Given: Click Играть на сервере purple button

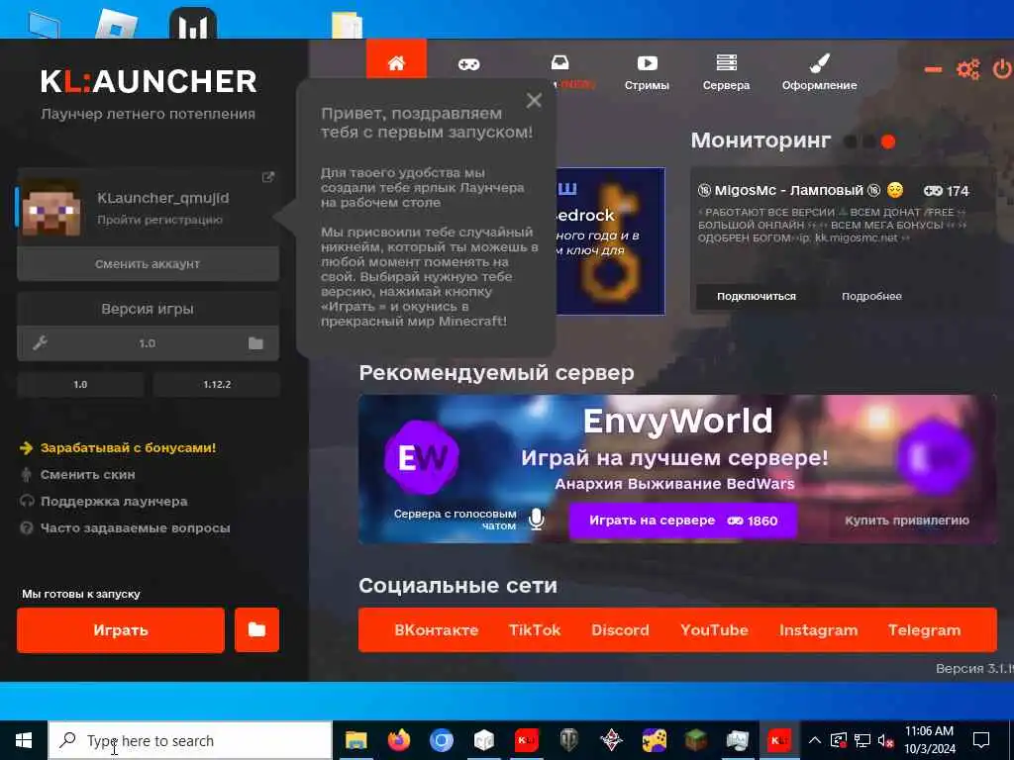Looking at the screenshot, I should pos(683,521).
